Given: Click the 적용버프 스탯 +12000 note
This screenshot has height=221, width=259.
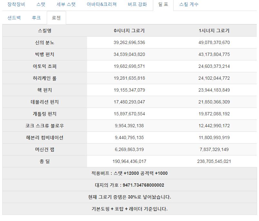Looking at the screenshot, I should [x=130, y=173].
